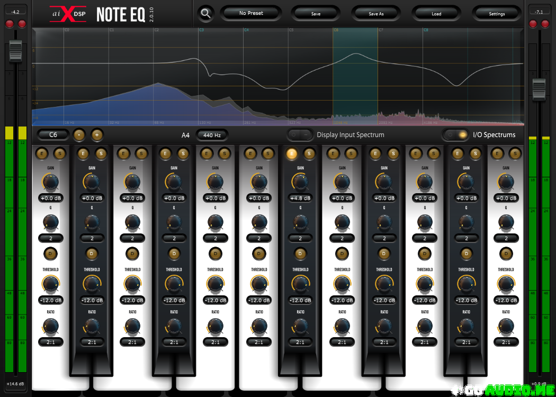Click the gain knob on the first black key

click(92, 182)
